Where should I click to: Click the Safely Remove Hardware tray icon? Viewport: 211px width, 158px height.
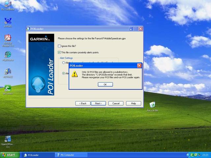[x=199, y=155]
